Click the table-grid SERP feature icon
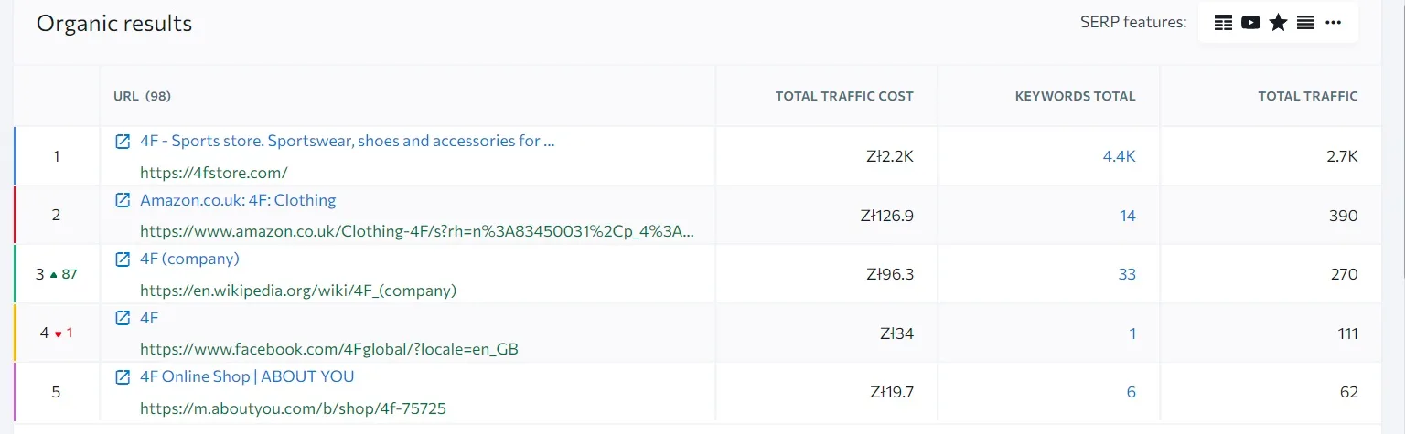The height and width of the screenshot is (434, 1405). point(1223,23)
